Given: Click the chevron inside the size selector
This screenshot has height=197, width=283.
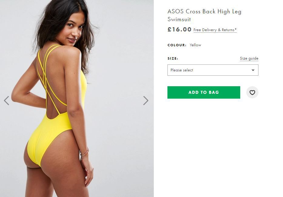Looking at the screenshot, I should [253, 70].
